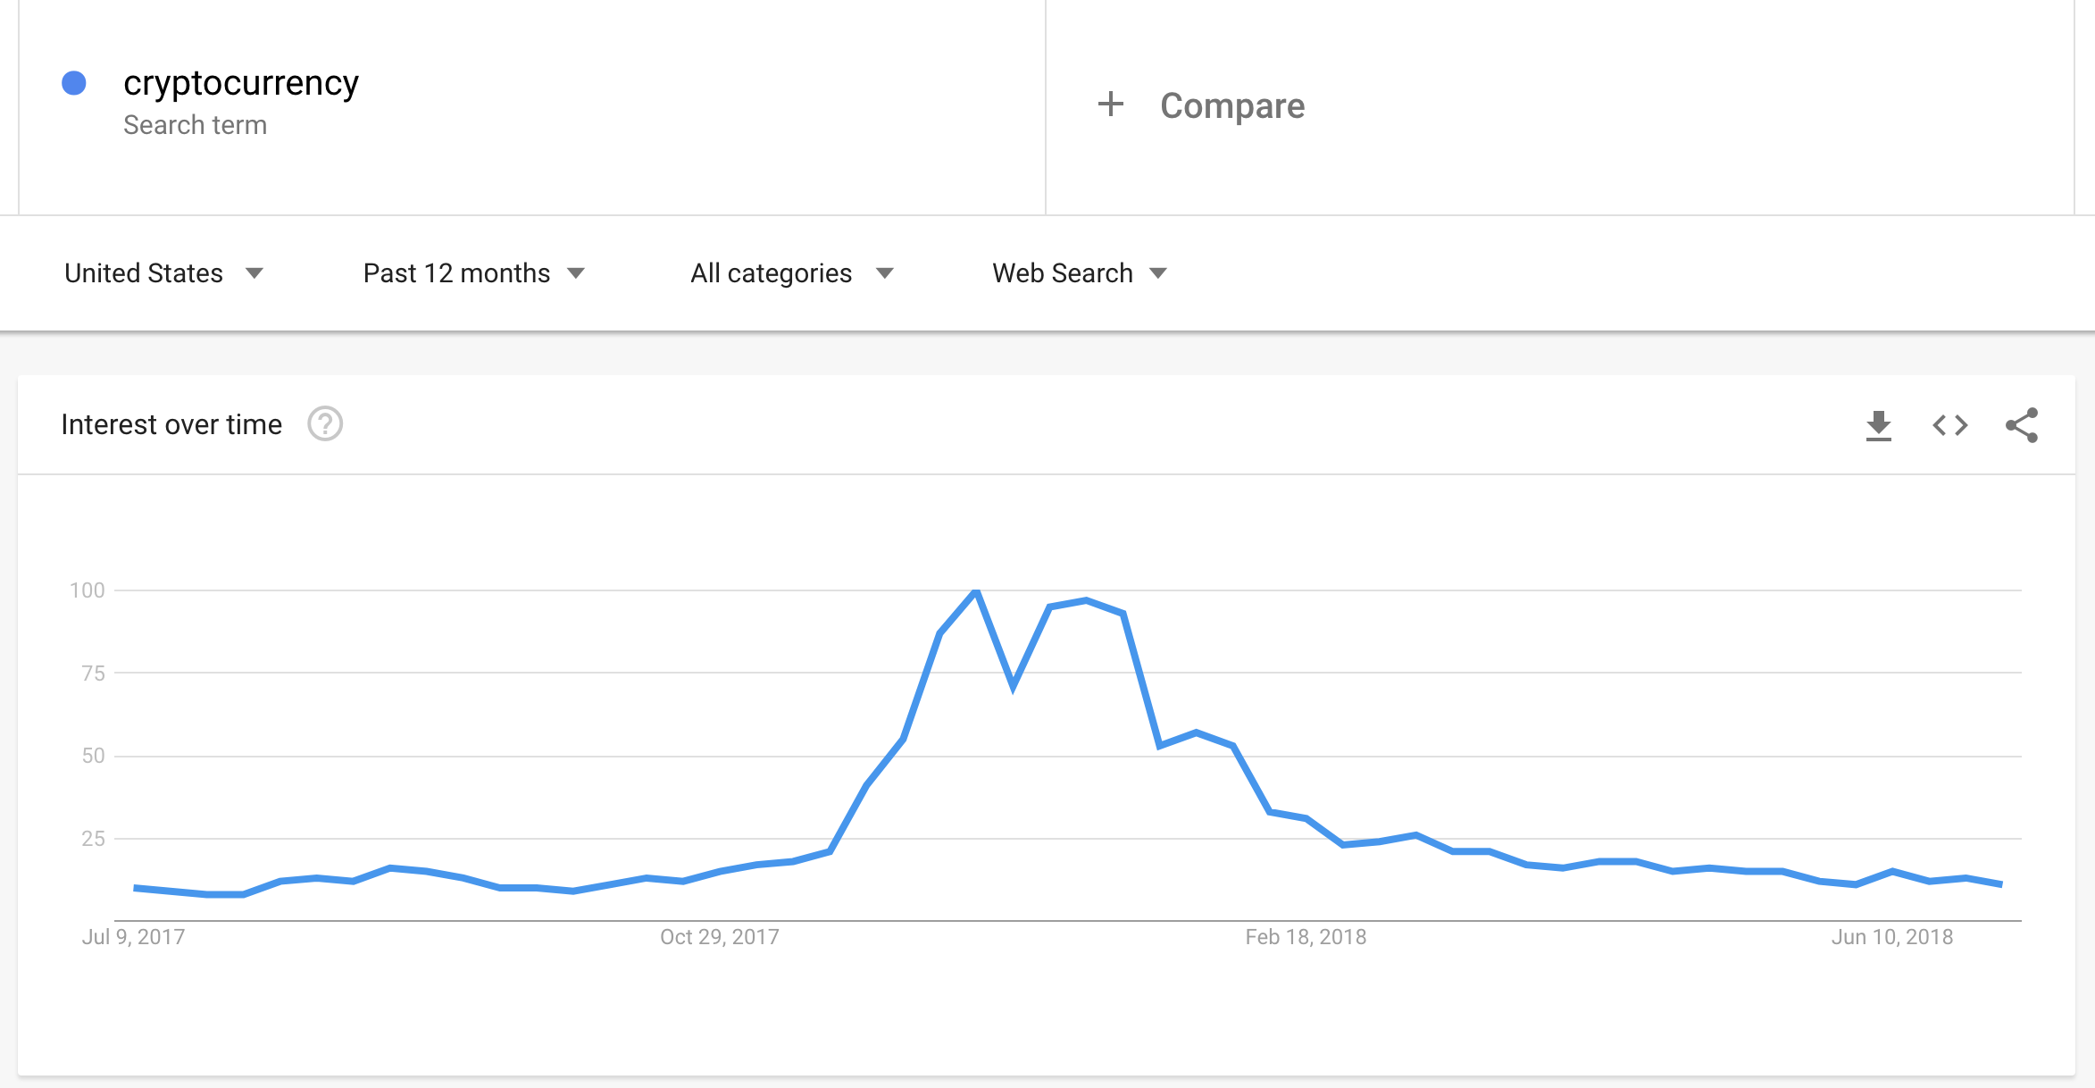2095x1088 pixels.
Task: Click the dip between the two peaks
Action: tap(1013, 687)
